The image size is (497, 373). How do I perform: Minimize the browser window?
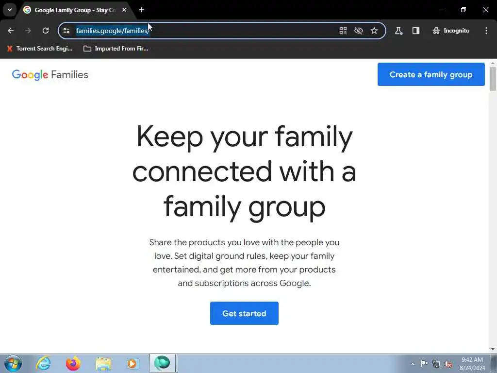(x=441, y=10)
